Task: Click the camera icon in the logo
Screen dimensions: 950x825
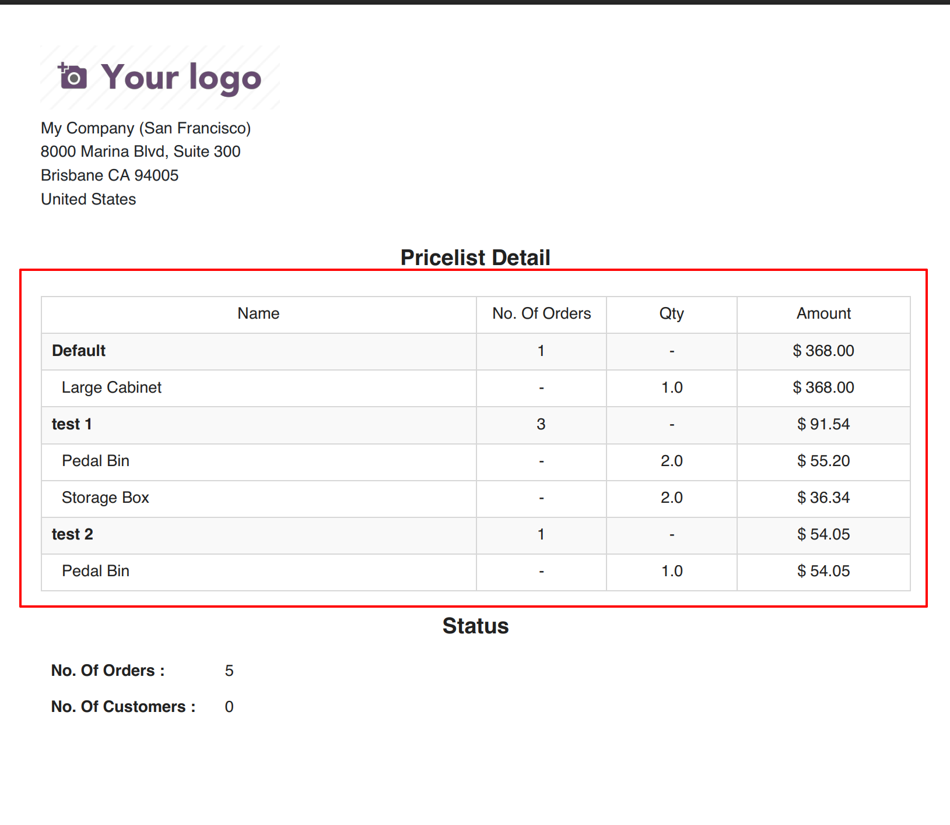Action: tap(73, 77)
